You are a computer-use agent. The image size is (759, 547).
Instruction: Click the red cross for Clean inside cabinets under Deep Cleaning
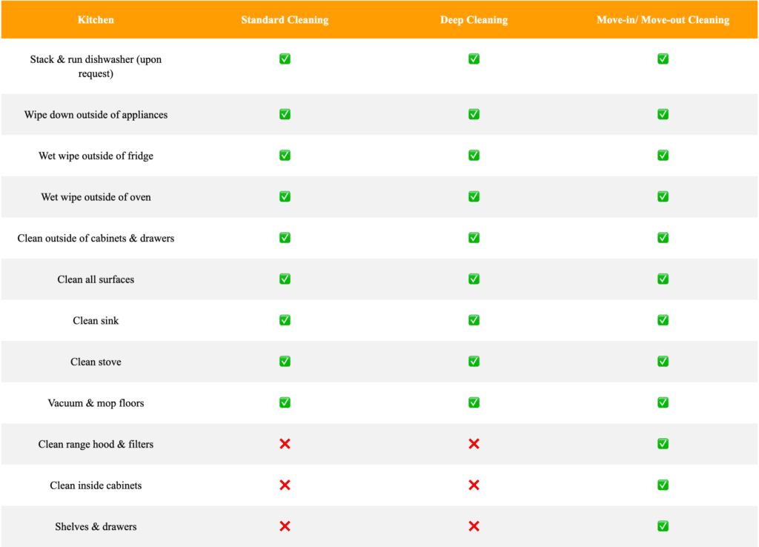(x=474, y=485)
